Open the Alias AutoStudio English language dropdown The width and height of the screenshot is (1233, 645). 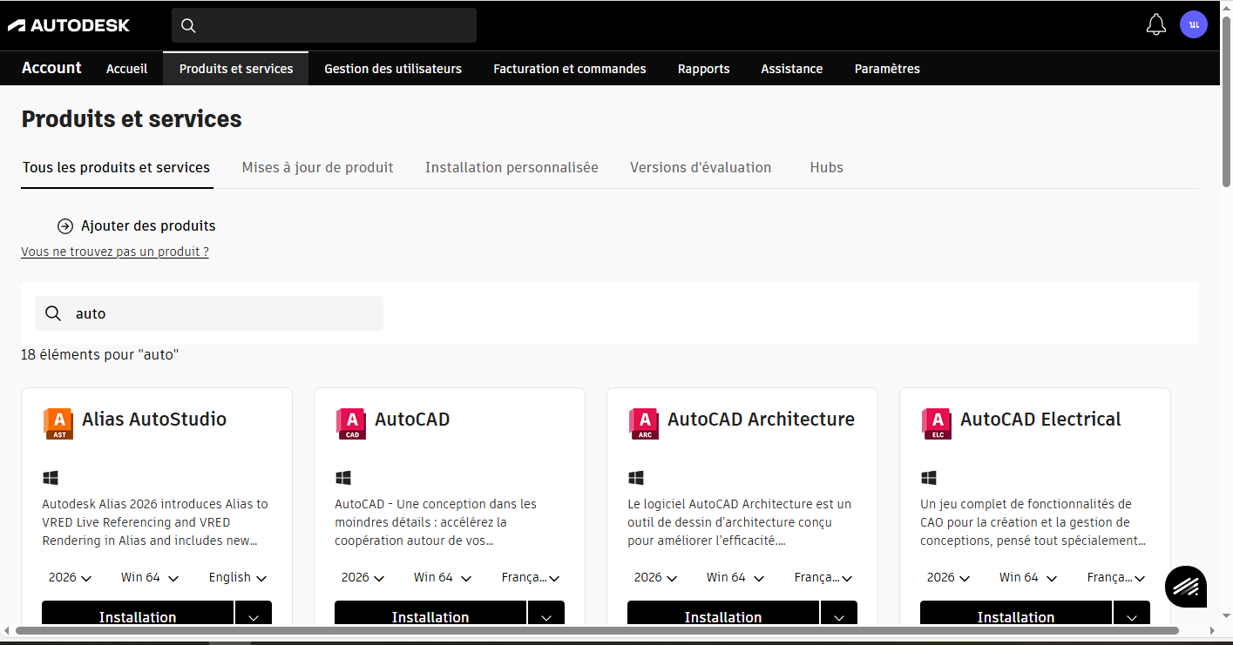[x=237, y=578]
